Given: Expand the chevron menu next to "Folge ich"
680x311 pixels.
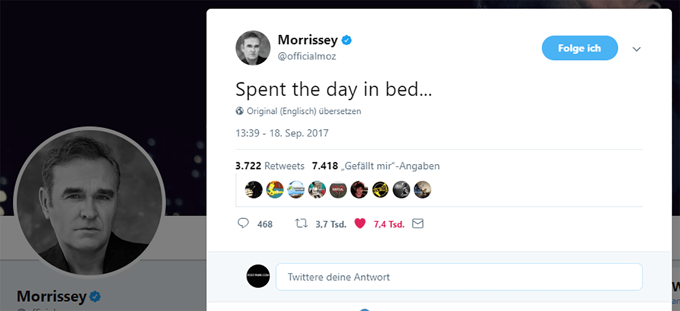Looking at the screenshot, I should click(637, 49).
